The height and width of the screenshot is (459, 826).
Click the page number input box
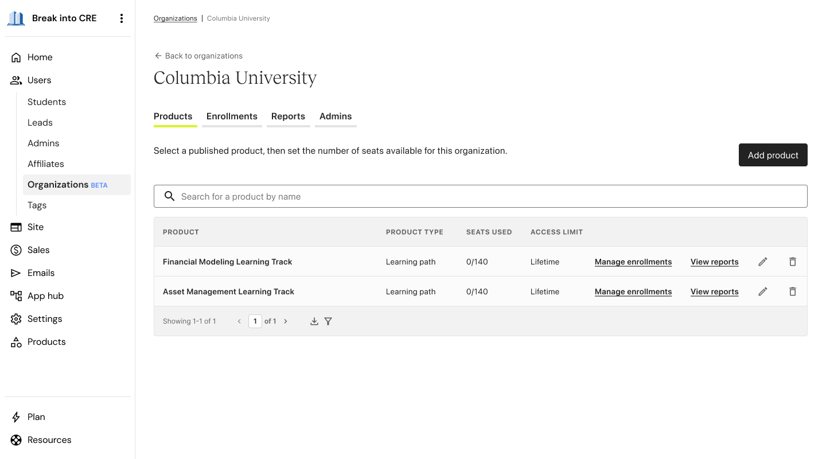255,321
